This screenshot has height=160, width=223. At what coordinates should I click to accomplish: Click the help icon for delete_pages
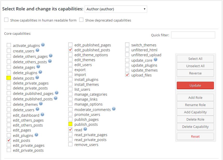(x=38, y=66)
